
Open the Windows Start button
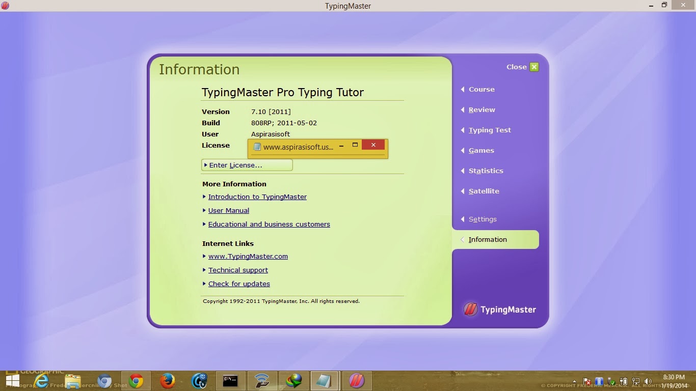13,381
